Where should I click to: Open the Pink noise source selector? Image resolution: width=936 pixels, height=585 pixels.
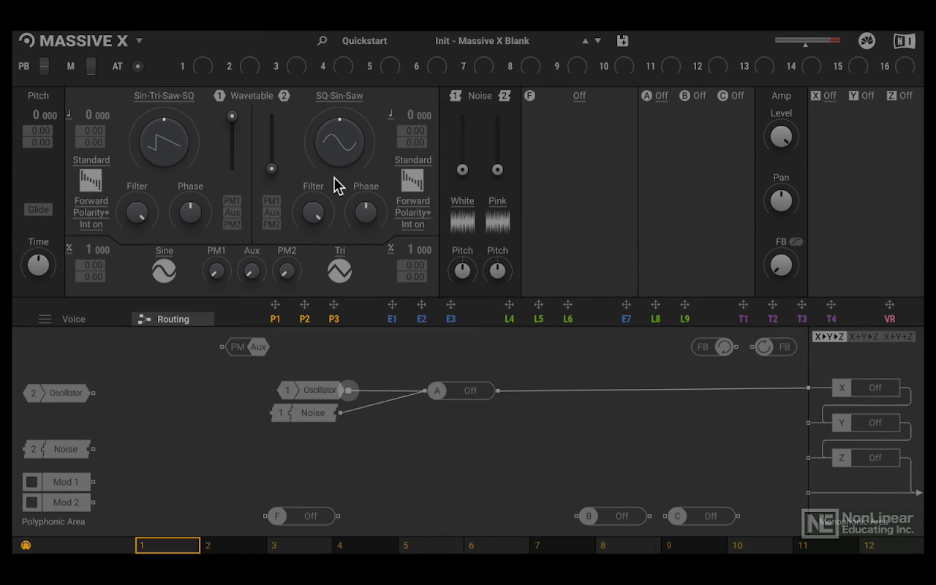tap(497, 201)
